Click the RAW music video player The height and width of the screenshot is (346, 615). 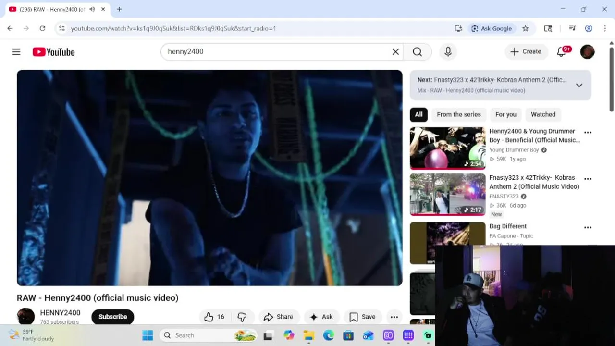[x=209, y=178]
